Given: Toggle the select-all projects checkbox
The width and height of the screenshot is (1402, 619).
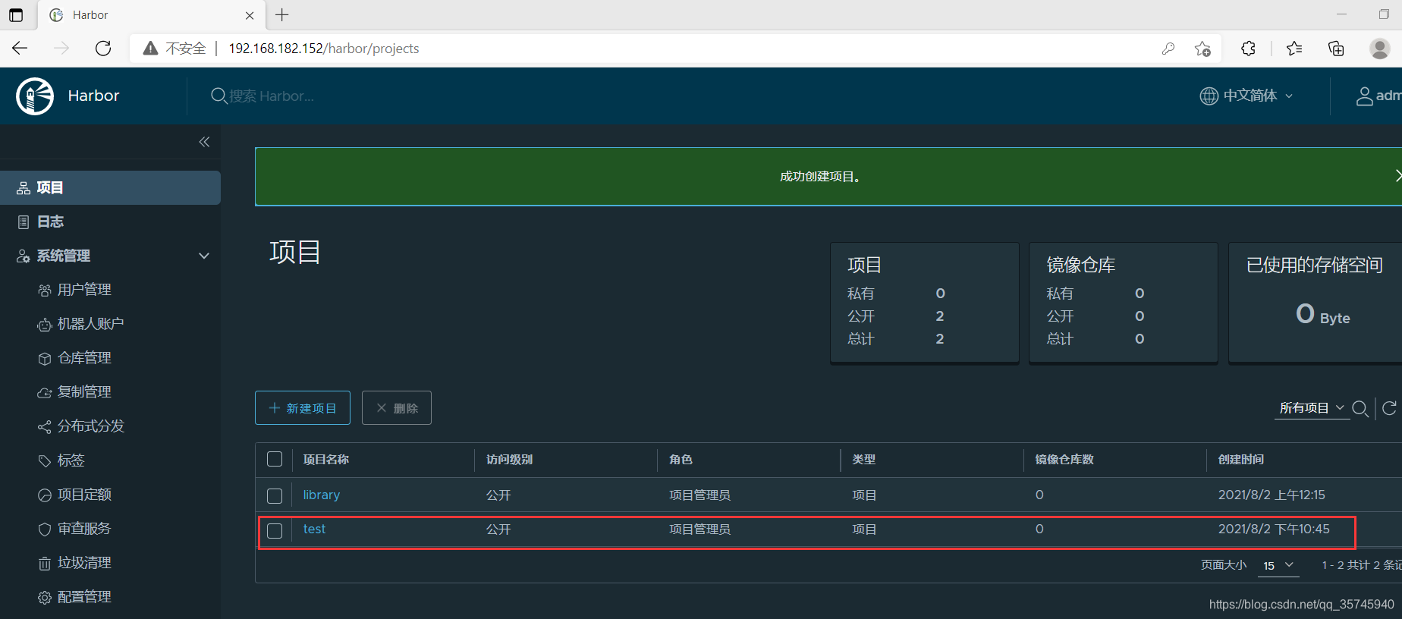Looking at the screenshot, I should 275,459.
